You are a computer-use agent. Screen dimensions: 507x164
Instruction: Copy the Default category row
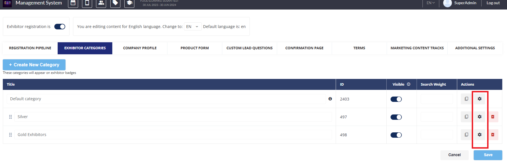tap(466, 99)
